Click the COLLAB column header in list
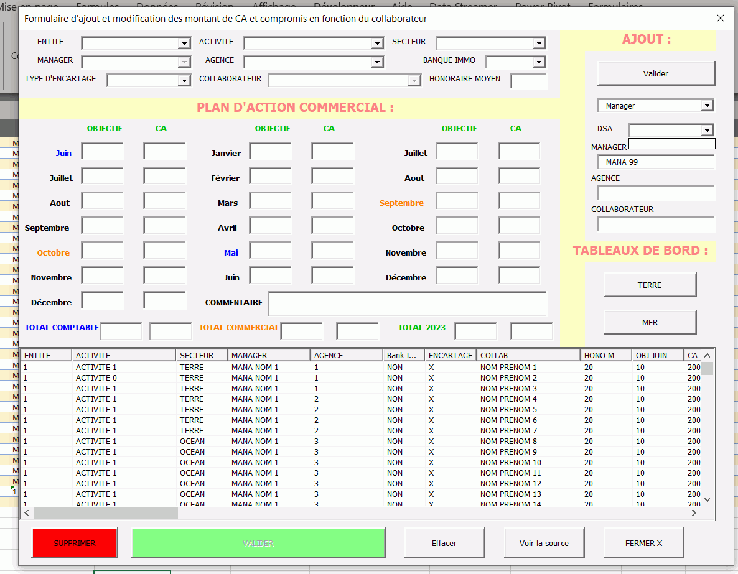Screen dimensions: 738x574 pyautogui.click(x=528, y=355)
